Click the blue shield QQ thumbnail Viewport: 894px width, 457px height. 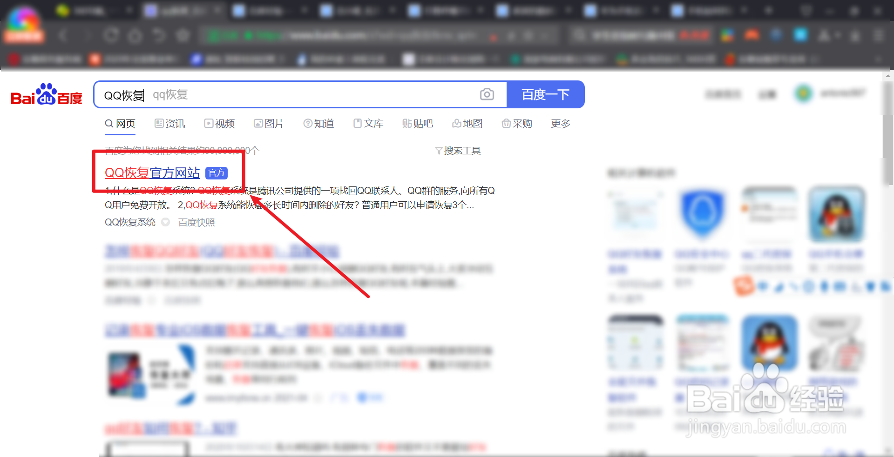coord(702,214)
